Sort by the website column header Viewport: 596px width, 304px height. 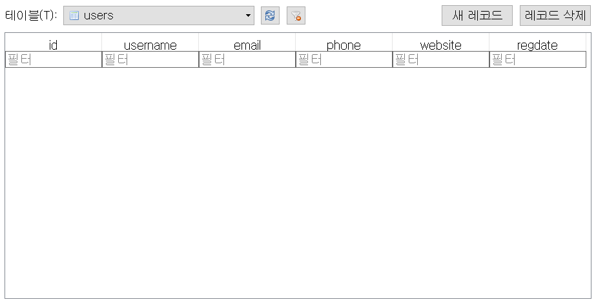(x=441, y=43)
